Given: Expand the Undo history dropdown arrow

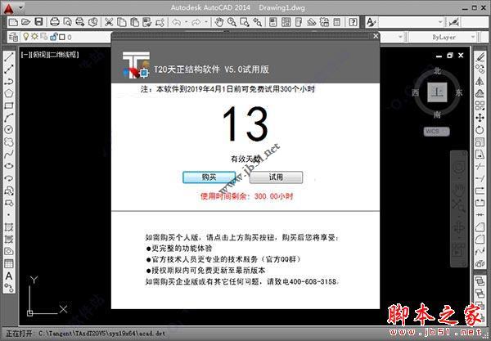Looking at the screenshot, I should coord(186,22).
